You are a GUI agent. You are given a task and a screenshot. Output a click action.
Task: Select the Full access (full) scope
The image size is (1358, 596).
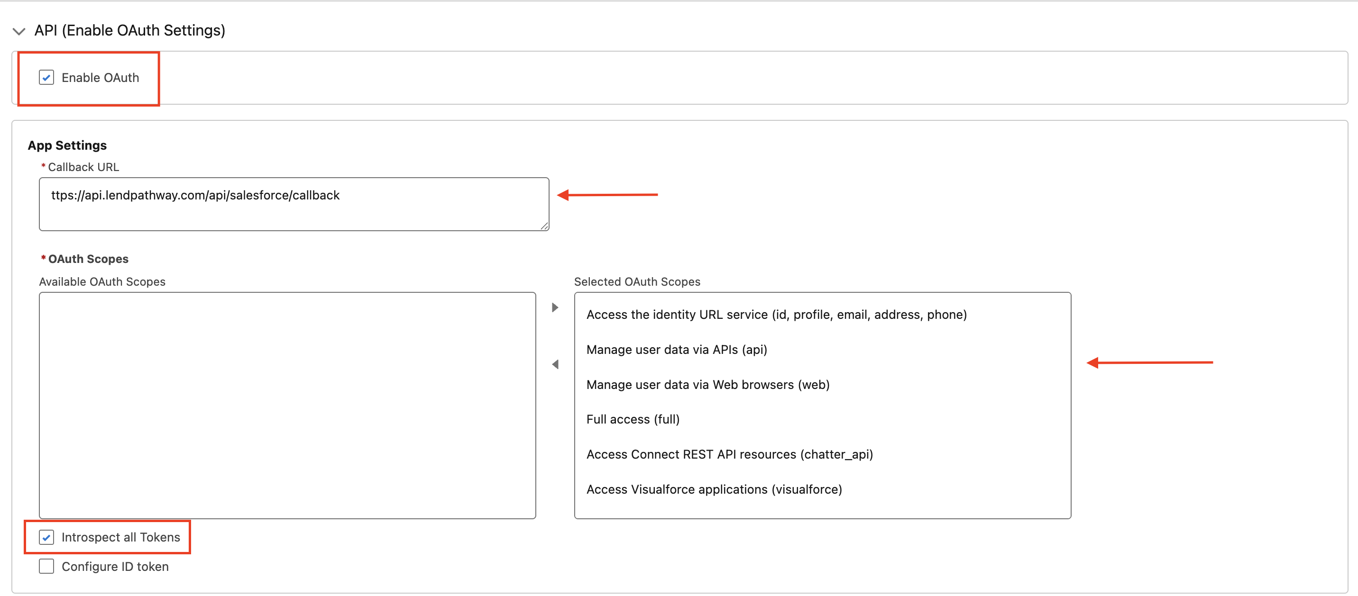pos(633,419)
